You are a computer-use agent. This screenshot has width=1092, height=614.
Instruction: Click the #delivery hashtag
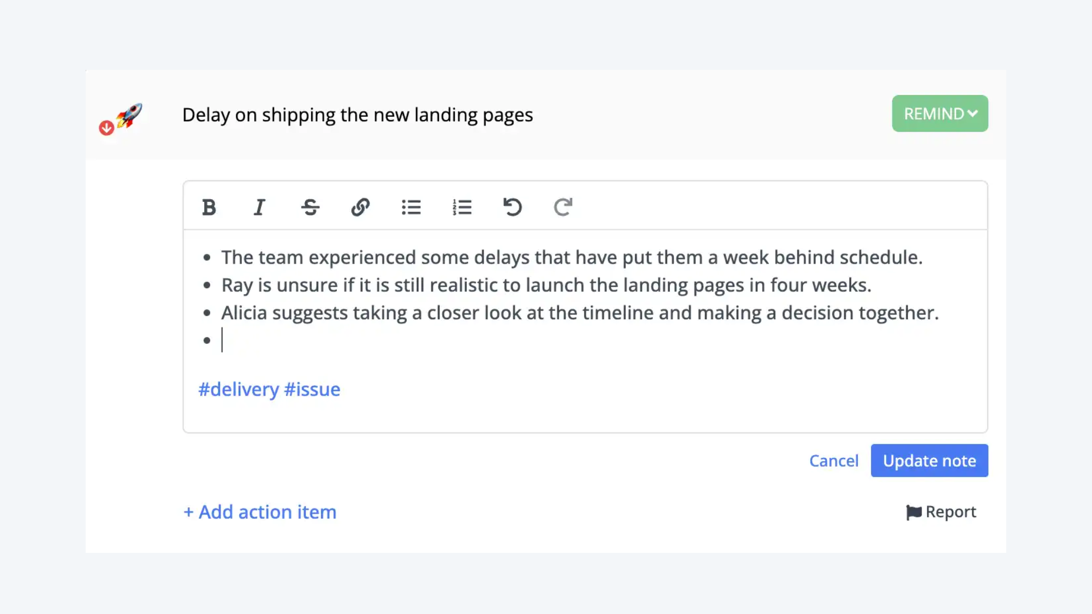click(x=239, y=390)
